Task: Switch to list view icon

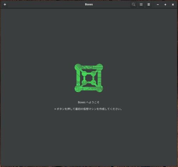Action: click(x=141, y=5)
